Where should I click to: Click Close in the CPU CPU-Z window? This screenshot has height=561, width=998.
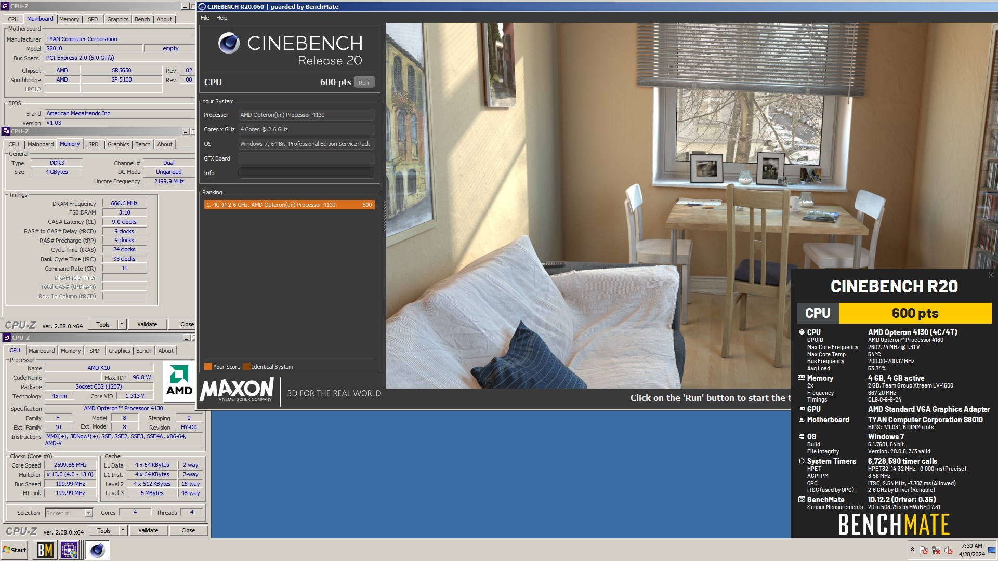click(188, 530)
